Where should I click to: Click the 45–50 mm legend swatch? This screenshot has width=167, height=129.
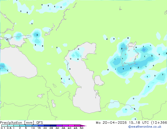click(x=77, y=126)
